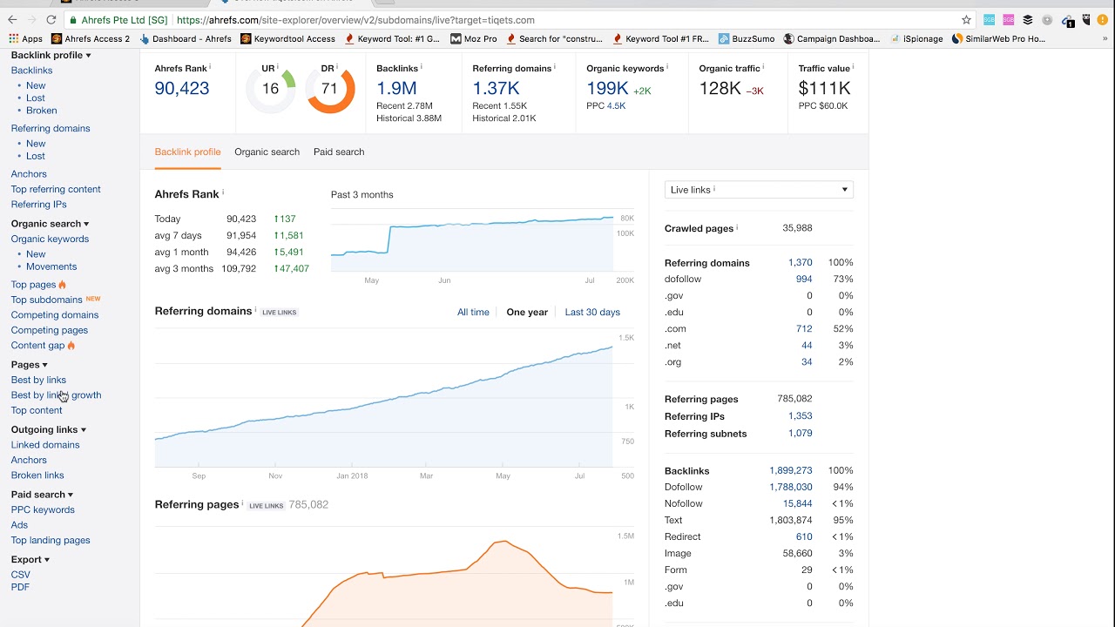Open Competing domains in sidebar
The height and width of the screenshot is (627, 1115).
point(54,315)
